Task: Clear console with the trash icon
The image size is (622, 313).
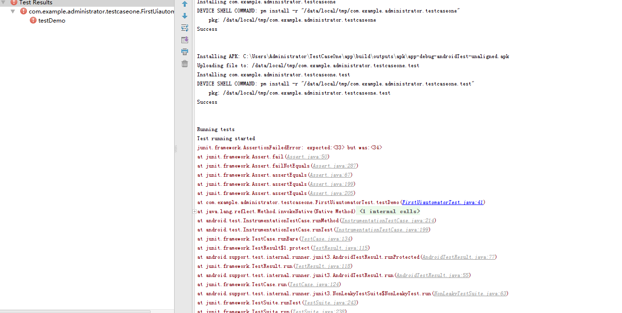Action: (185, 64)
